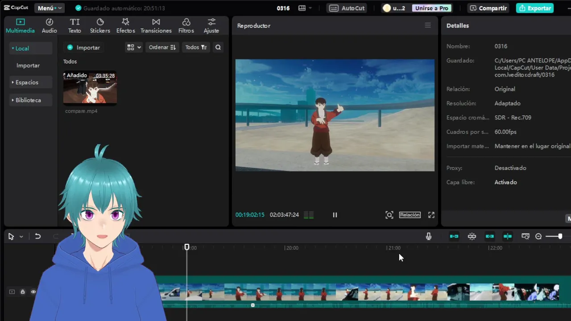This screenshot has height=321, width=571.
Task: Click the Nombre value 0316
Action: [501, 46]
